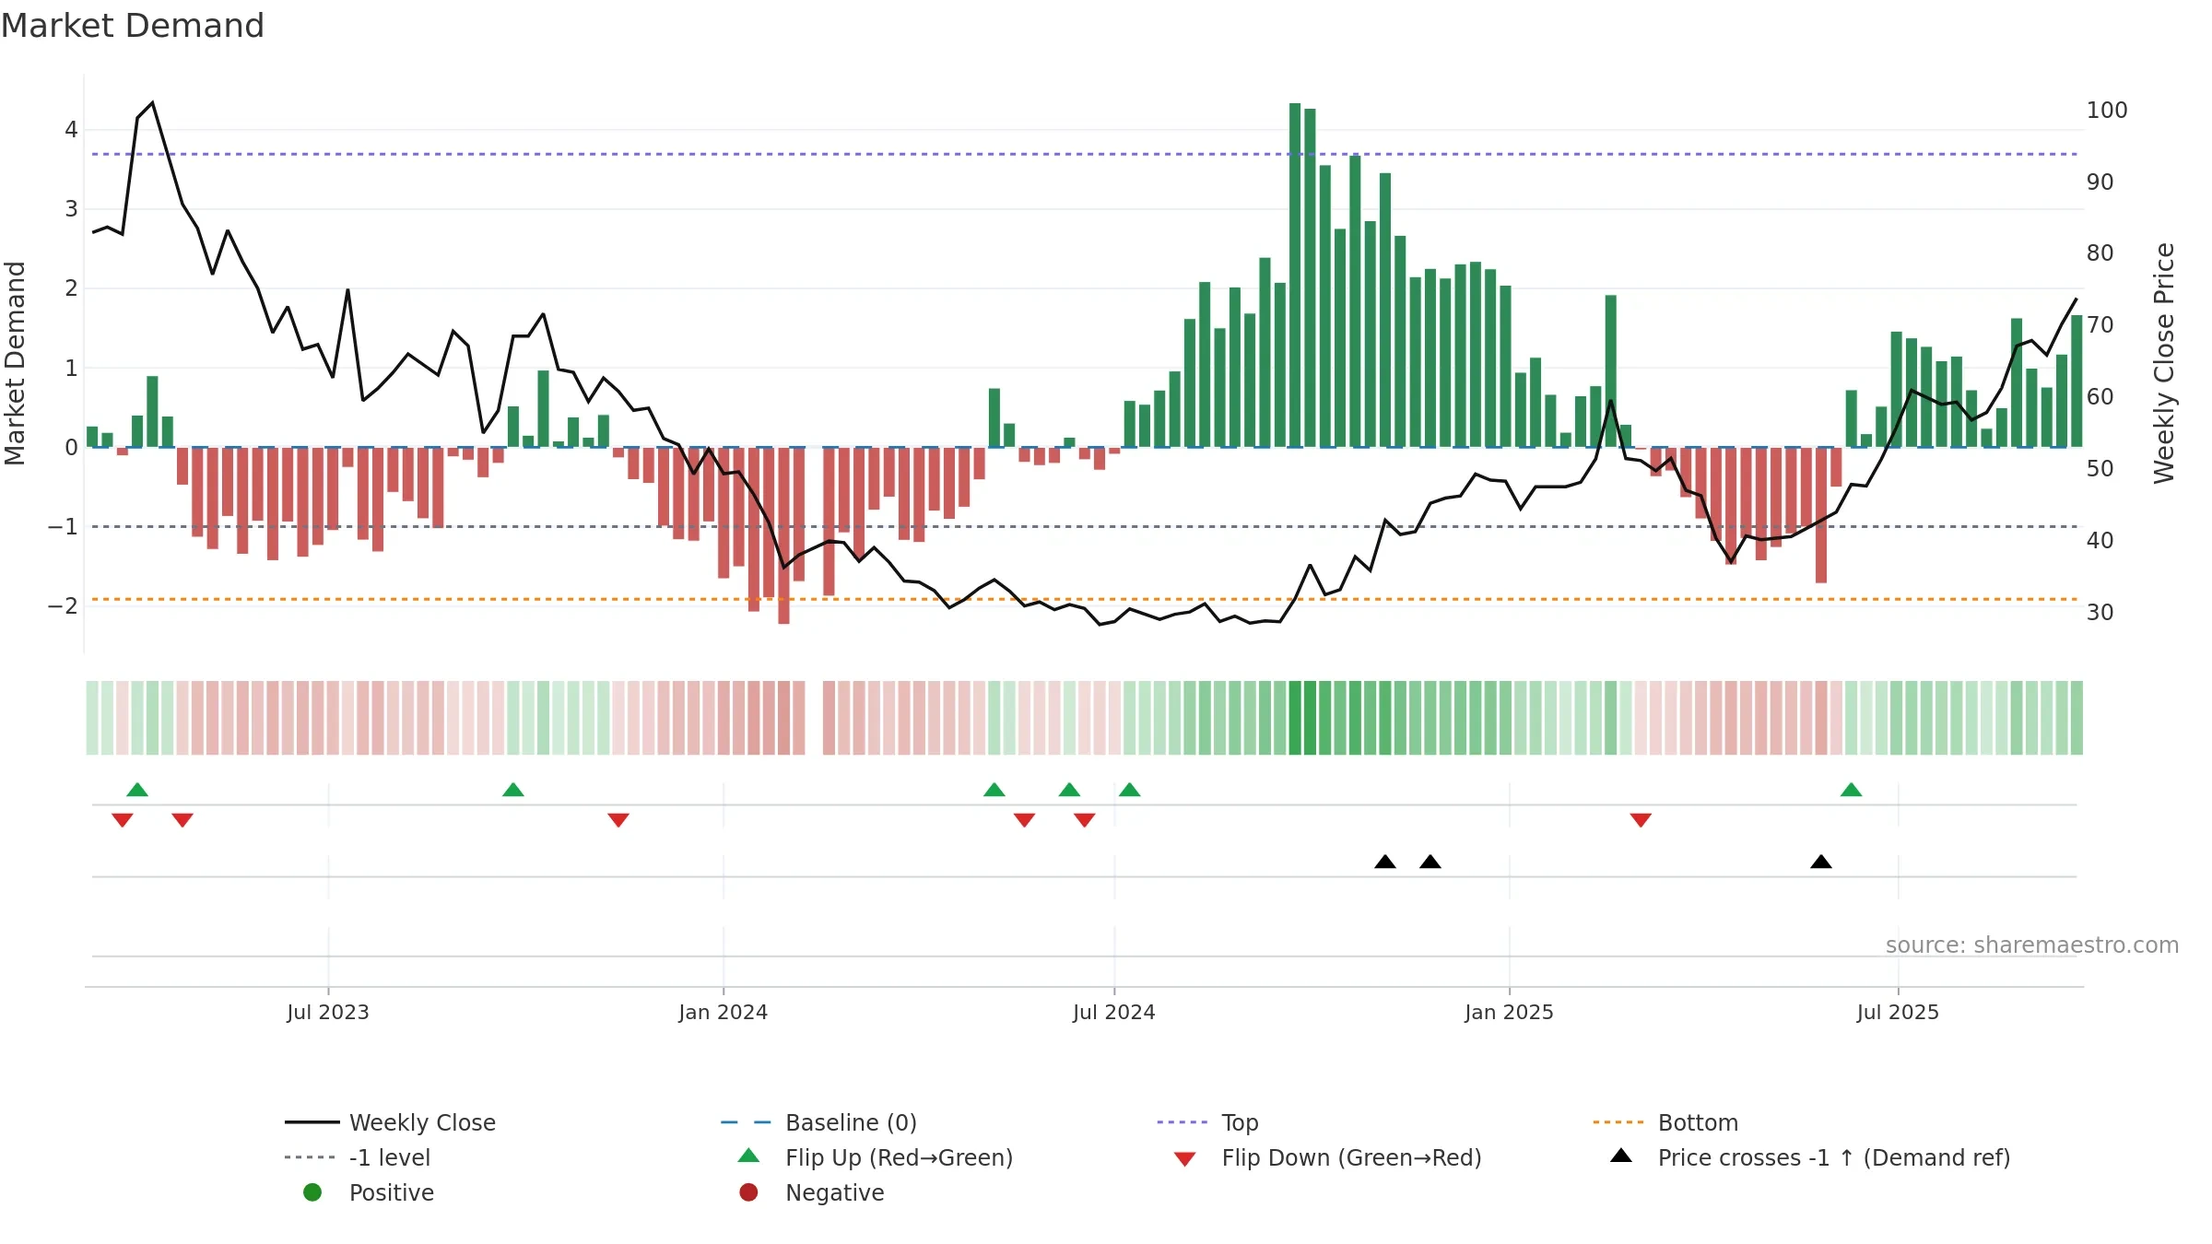Click the dashed blue Baseline legend line sample
This screenshot has height=1244, width=2212.
747,1122
